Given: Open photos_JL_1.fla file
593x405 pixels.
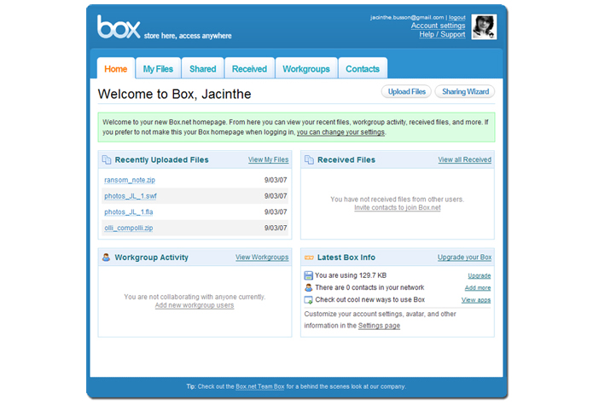Looking at the screenshot, I should (x=129, y=212).
